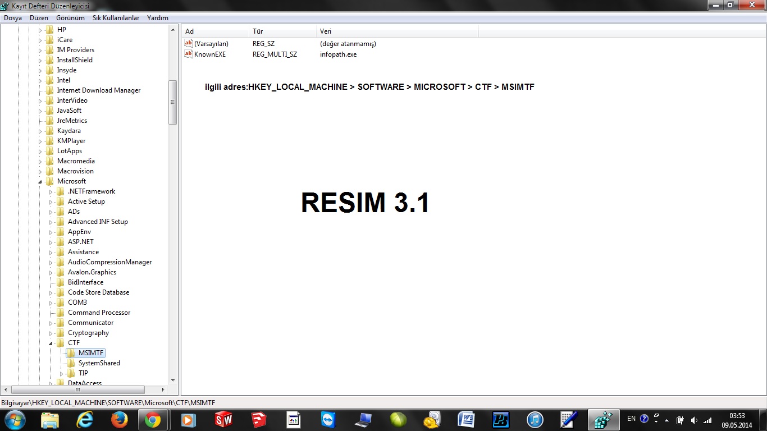This screenshot has height=431, width=767.
Task: Collapse the Microsoft key
Action: 40,181
